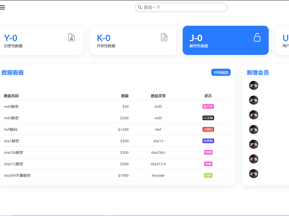The width and height of the screenshot is (289, 216).
Task: Click the $200 amount cell
Action: [124, 118]
